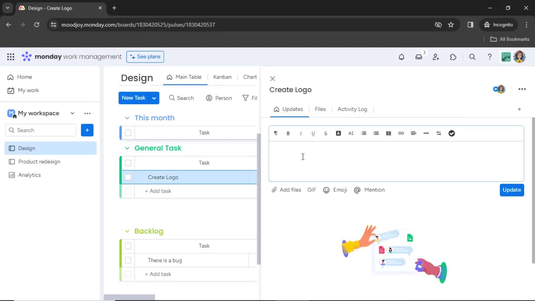Insert a horizontal divider line
Image resolution: width=535 pixels, height=301 pixels.
(426, 133)
